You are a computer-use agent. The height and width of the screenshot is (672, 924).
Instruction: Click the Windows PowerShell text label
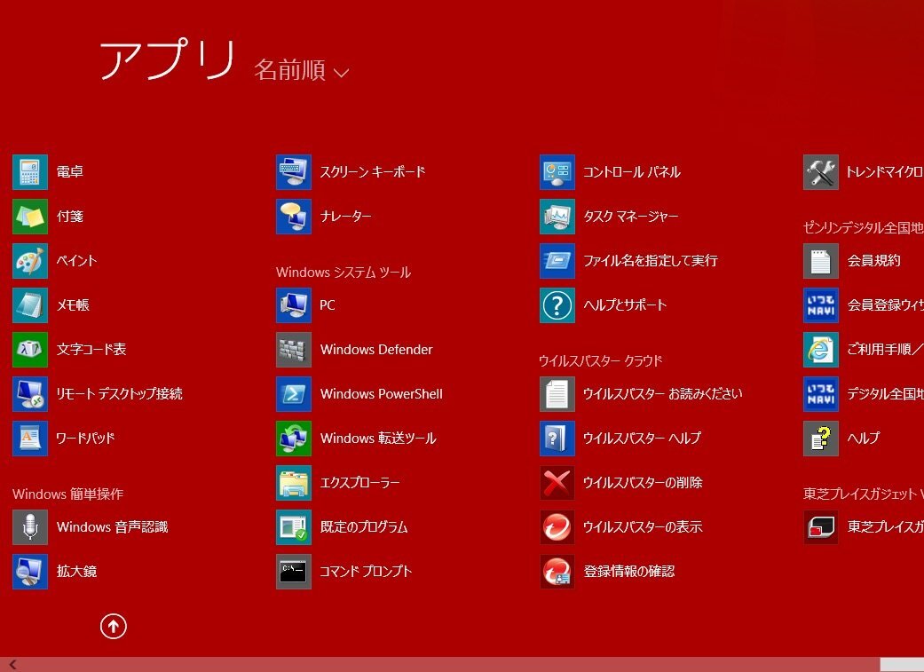point(382,394)
